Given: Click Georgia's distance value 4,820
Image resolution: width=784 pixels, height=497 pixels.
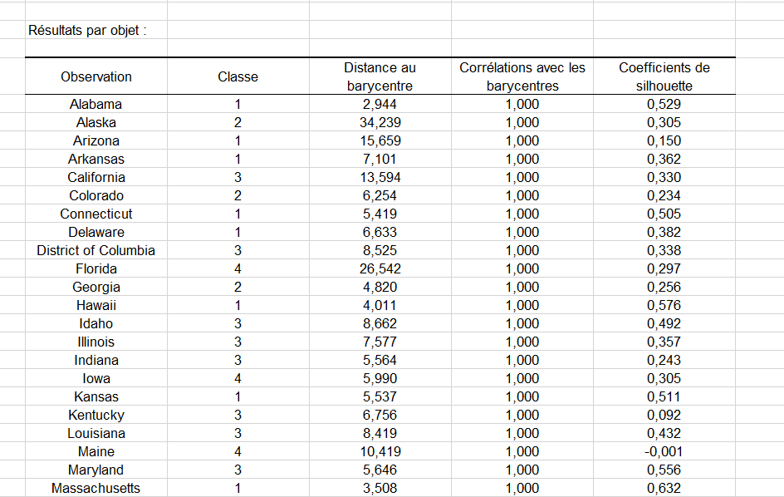Looking at the screenshot, I should (380, 287).
